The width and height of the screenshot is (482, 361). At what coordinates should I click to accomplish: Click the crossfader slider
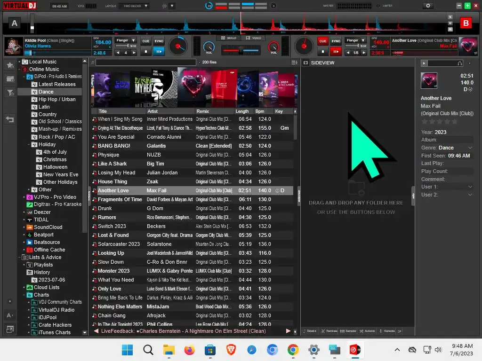pos(241,50)
